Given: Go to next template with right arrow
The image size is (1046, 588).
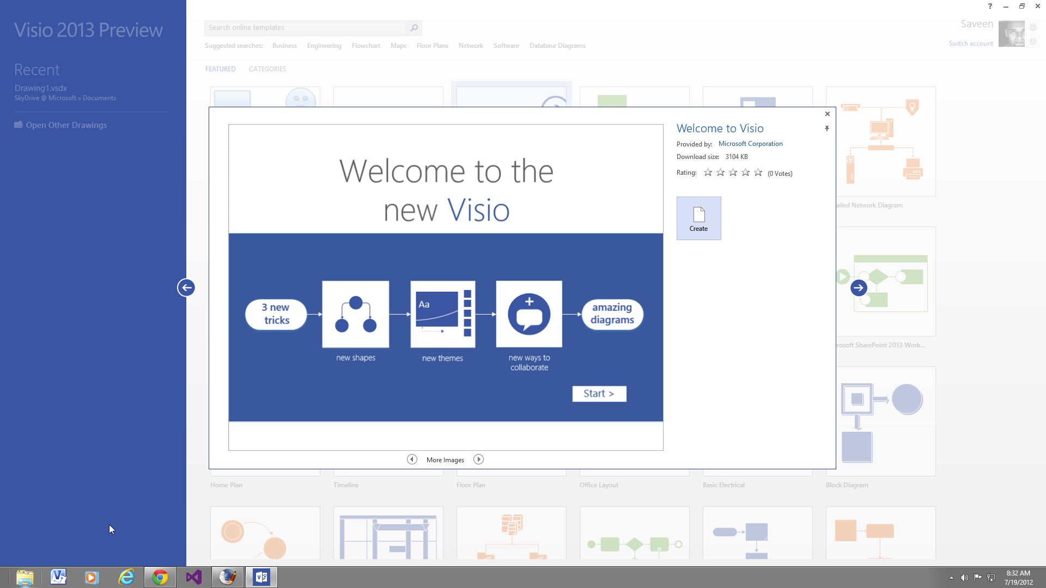Looking at the screenshot, I should coord(859,287).
